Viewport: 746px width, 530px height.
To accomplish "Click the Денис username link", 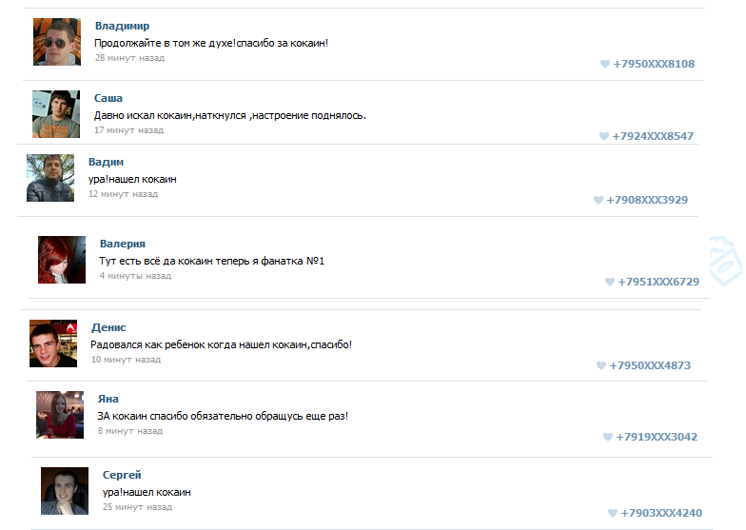I will [108, 327].
